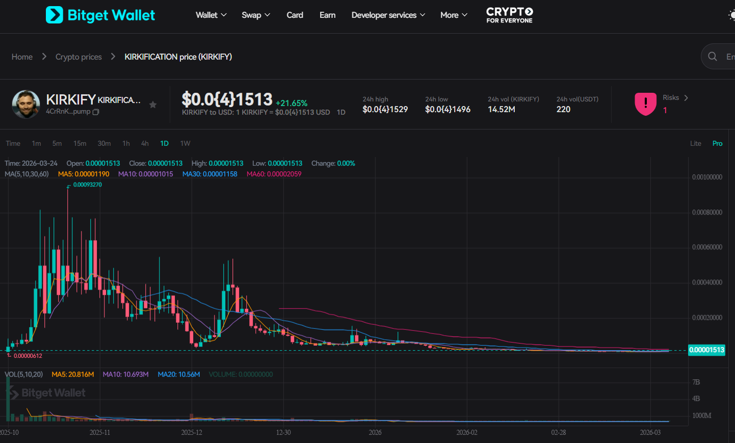Enable Pro chart mode
Image resolution: width=735 pixels, height=443 pixels.
[717, 143]
